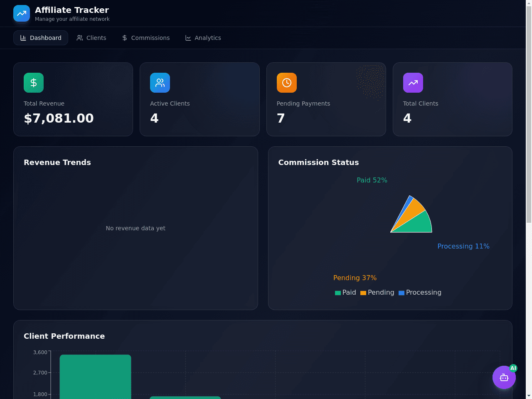Click the Affiliate Tracker logo icon
Screen dimensions: 532x399
22,13
